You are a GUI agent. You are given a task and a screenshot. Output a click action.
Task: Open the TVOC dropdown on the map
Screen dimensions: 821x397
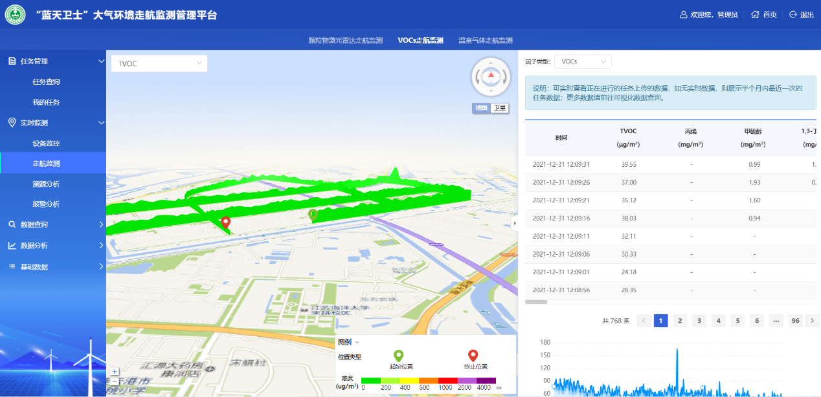pyautogui.click(x=159, y=63)
